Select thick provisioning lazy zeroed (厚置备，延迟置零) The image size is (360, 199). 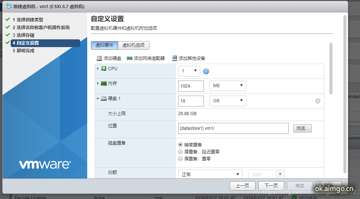pos(180,152)
